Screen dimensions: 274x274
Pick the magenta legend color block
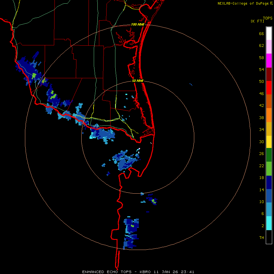[269, 61]
